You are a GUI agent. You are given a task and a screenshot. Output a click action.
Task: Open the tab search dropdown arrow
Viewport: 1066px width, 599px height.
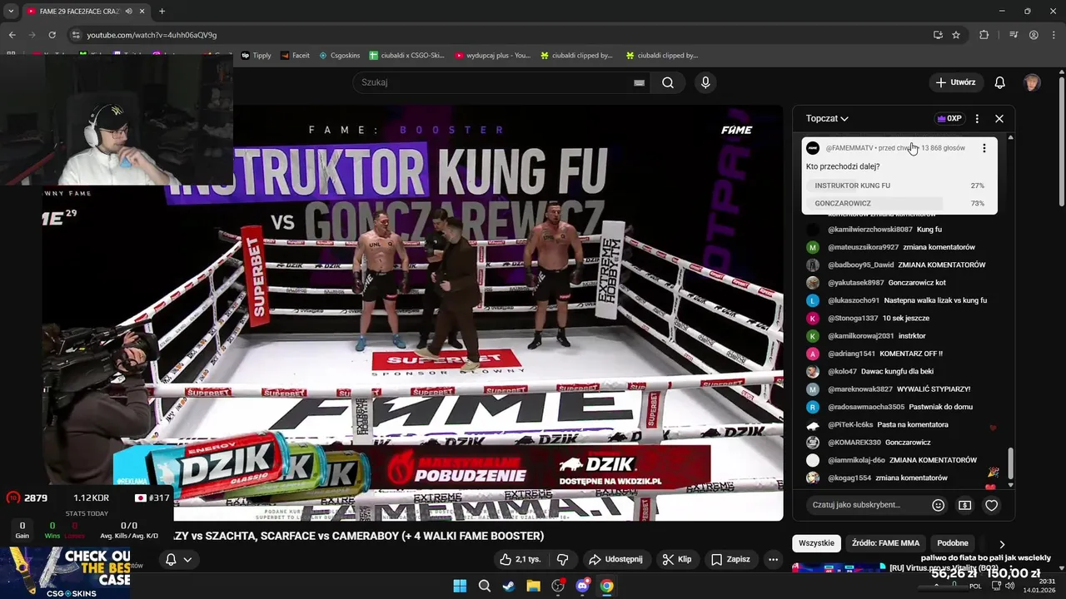(11, 11)
